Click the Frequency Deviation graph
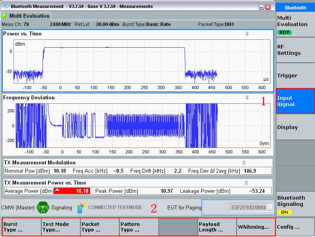Image resolution: width=315 pixels, height=237 pixels. click(143, 125)
